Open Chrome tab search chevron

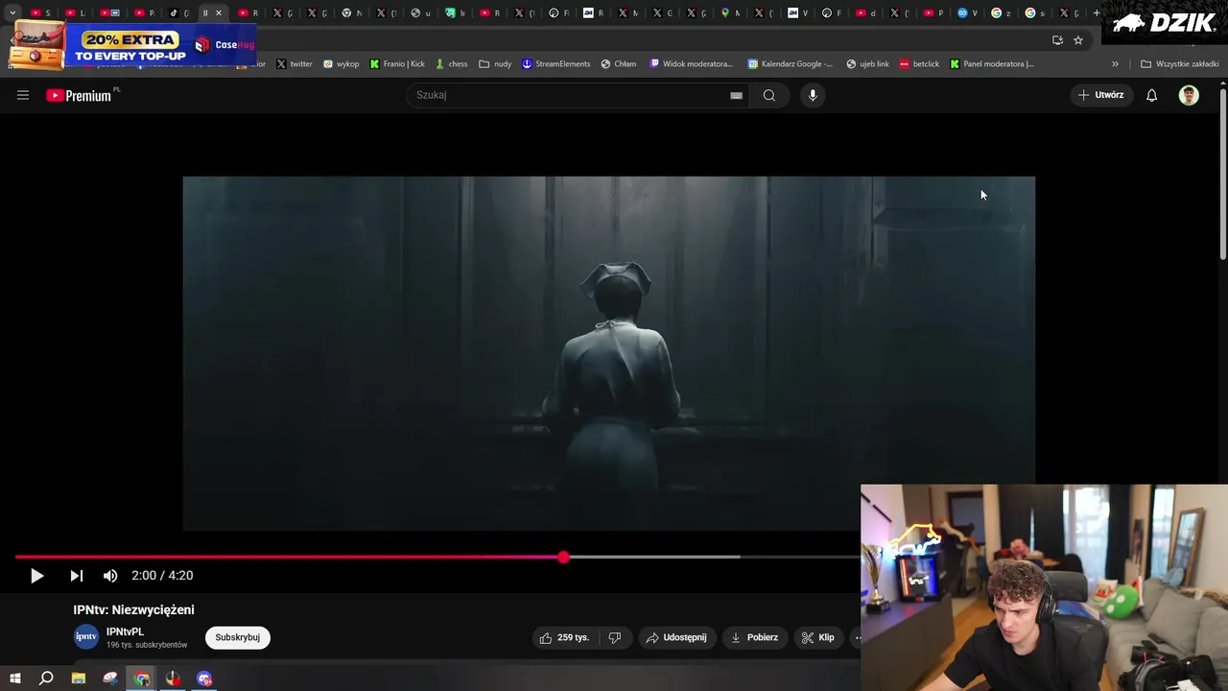pyautogui.click(x=12, y=12)
